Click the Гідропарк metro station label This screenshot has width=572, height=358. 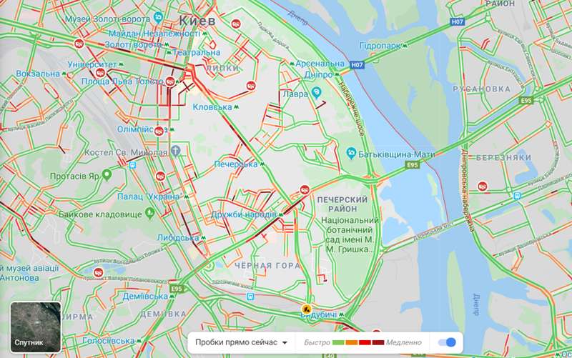380,46
